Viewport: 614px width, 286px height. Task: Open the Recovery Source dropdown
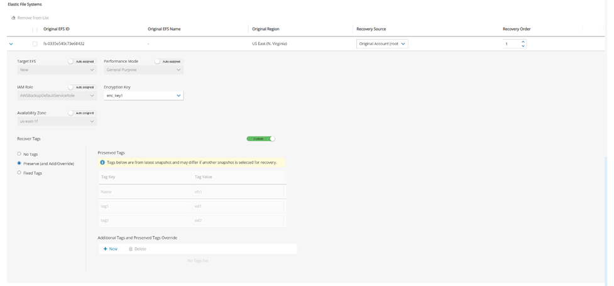click(382, 44)
